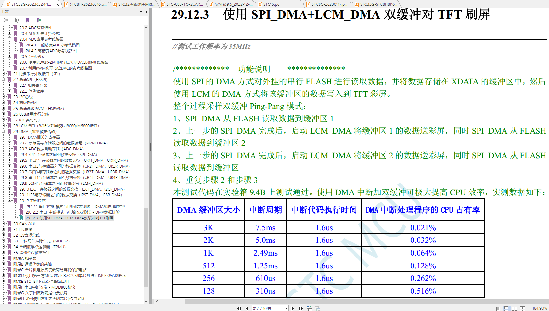
Task: Collapse the bookmarks panel with left arrow
Action: click(146, 12)
